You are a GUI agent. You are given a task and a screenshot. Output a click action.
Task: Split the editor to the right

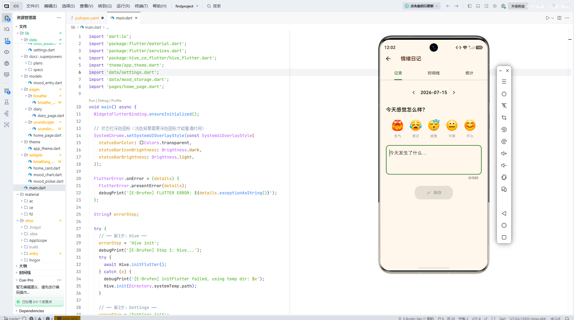tap(559, 18)
